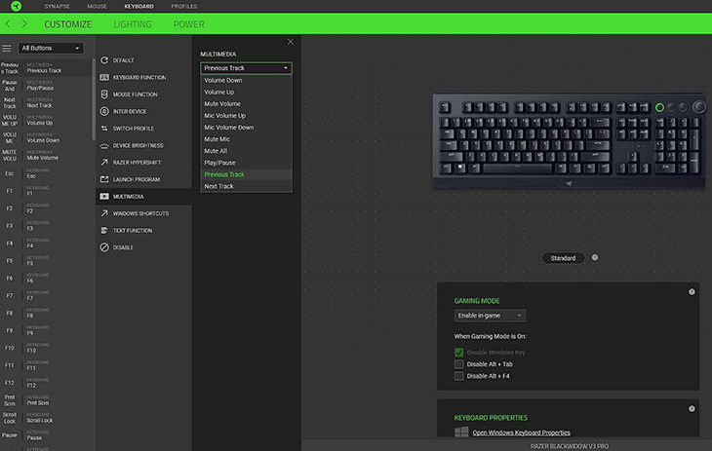
Task: Open the hamburger menu beside All Buttons
Action: click(7, 48)
